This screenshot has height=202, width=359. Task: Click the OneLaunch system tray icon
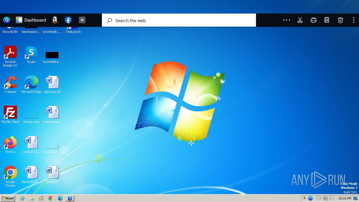pos(310,198)
